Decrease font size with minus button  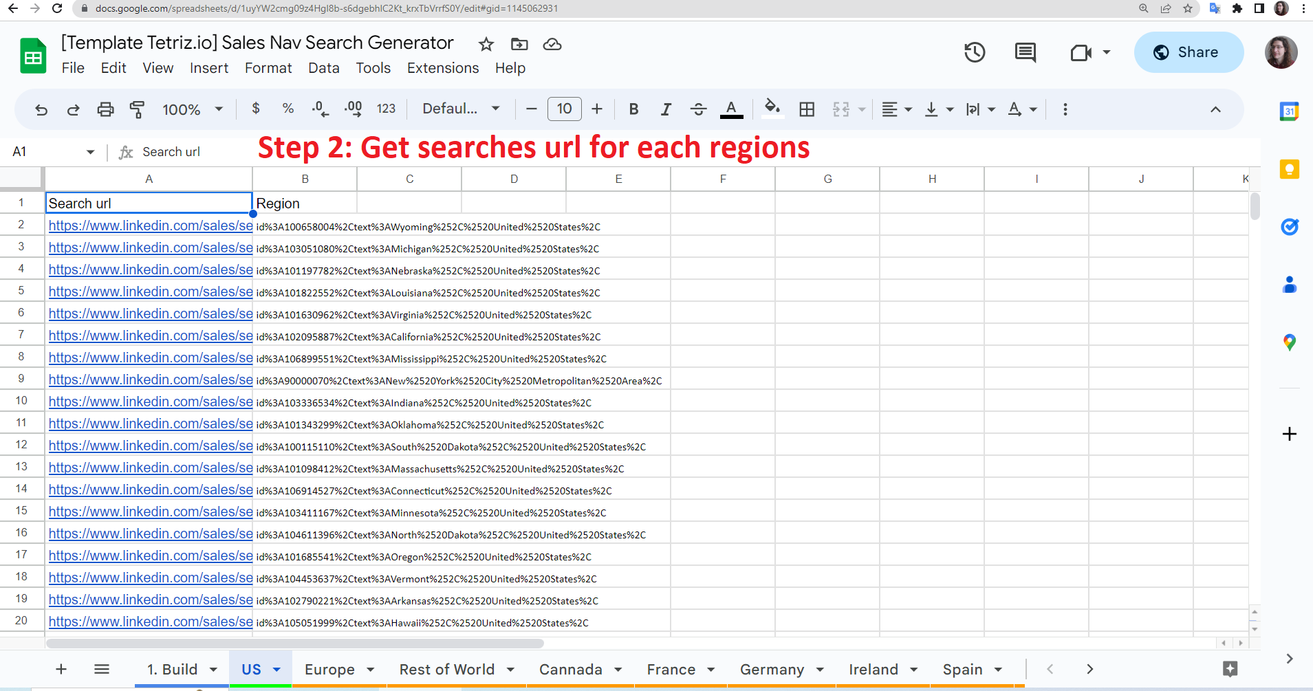coord(531,109)
